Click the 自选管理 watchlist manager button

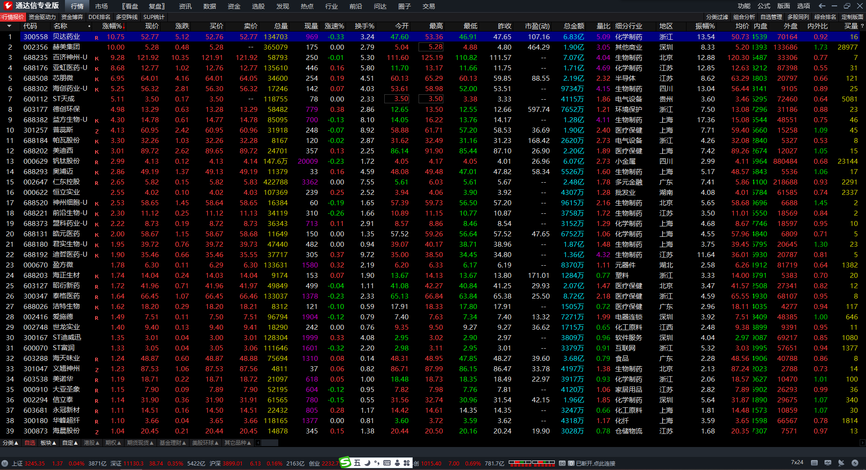click(771, 17)
